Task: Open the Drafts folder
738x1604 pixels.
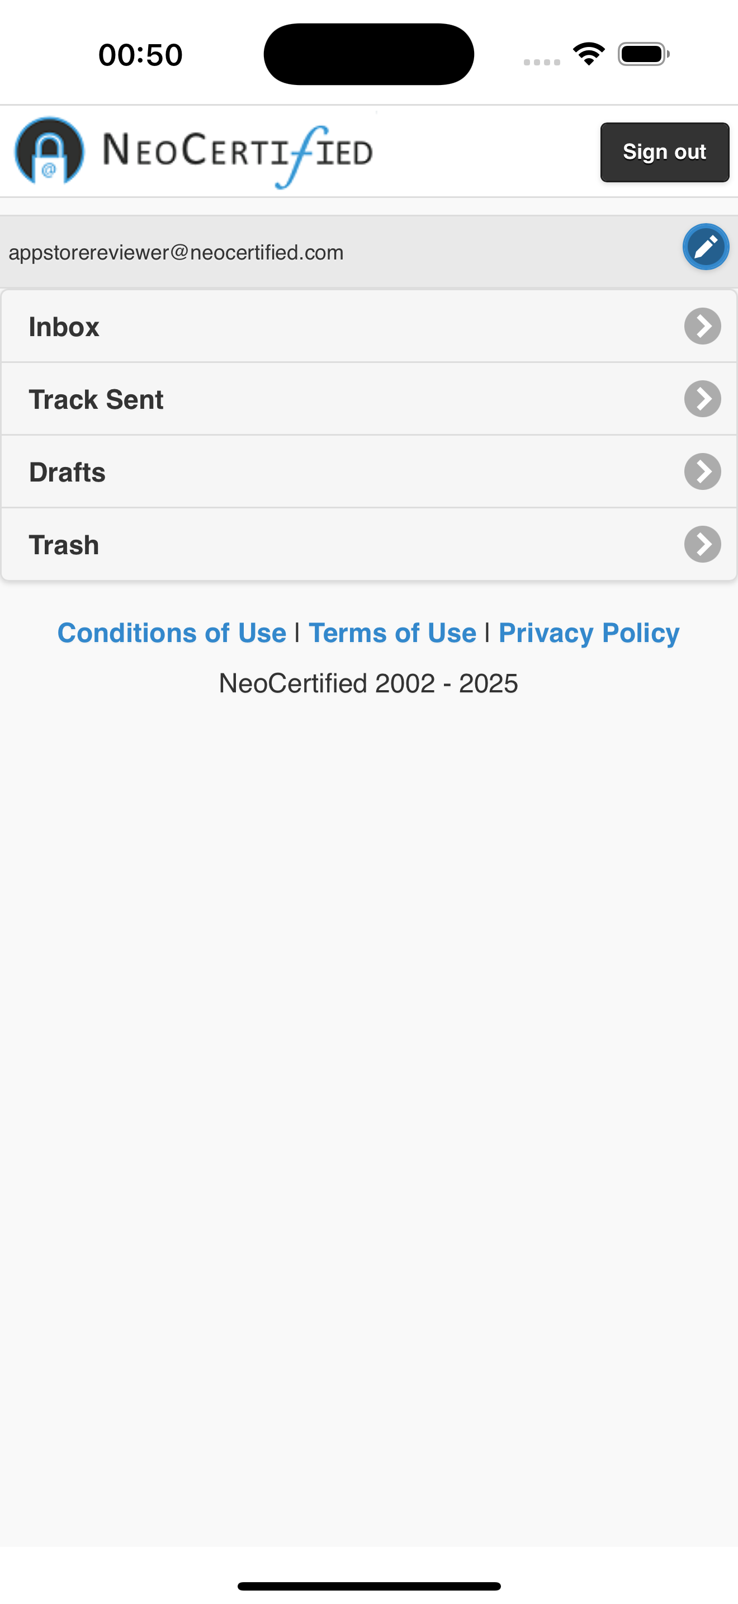Action: 369,472
